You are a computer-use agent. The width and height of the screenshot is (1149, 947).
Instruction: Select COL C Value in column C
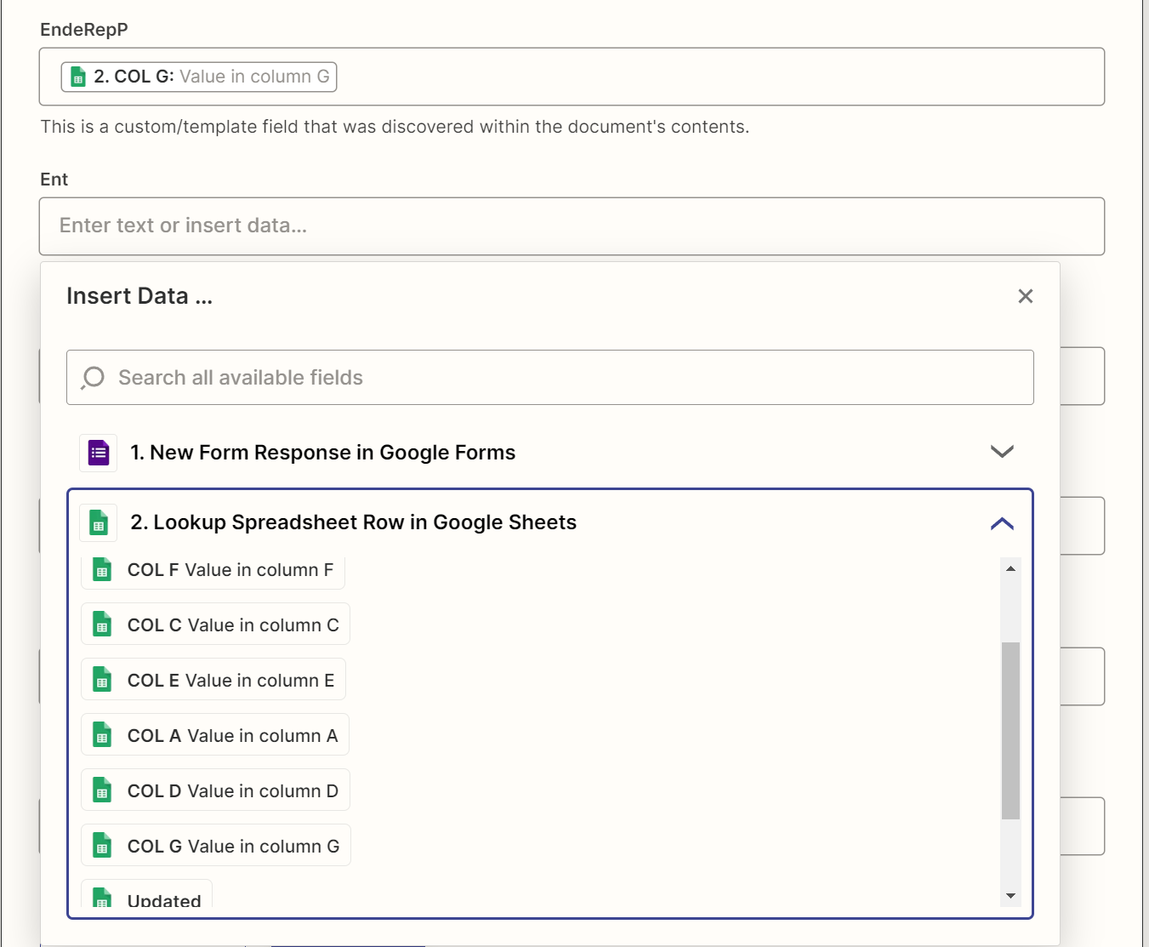coord(215,625)
